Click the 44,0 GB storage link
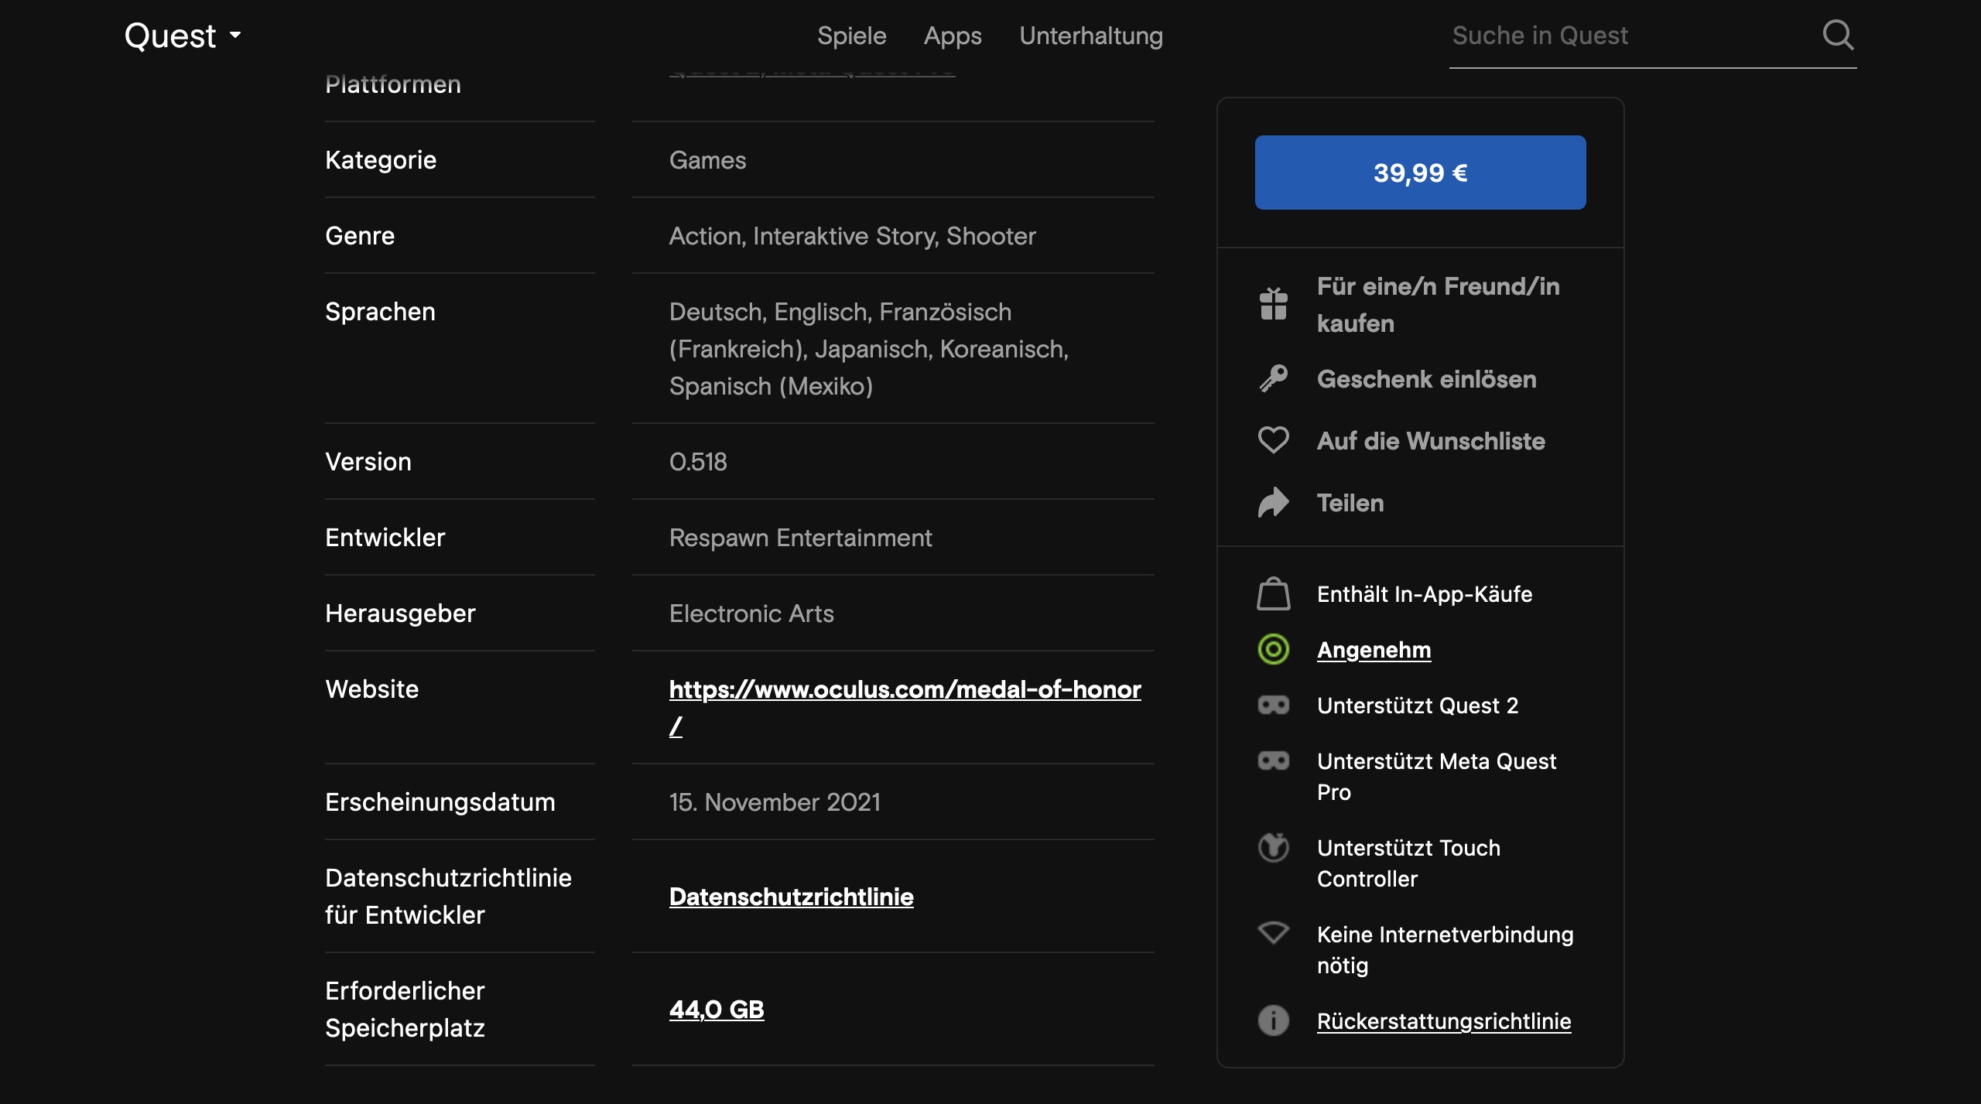This screenshot has width=1981, height=1104. [716, 1010]
